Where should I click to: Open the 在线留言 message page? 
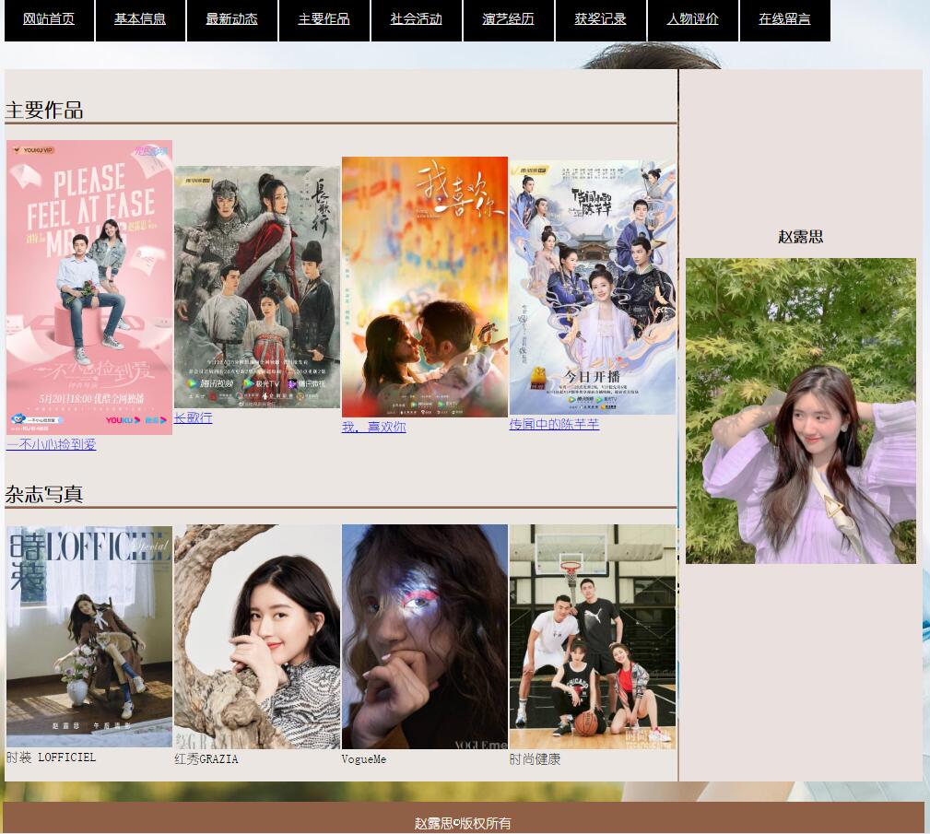coord(784,19)
